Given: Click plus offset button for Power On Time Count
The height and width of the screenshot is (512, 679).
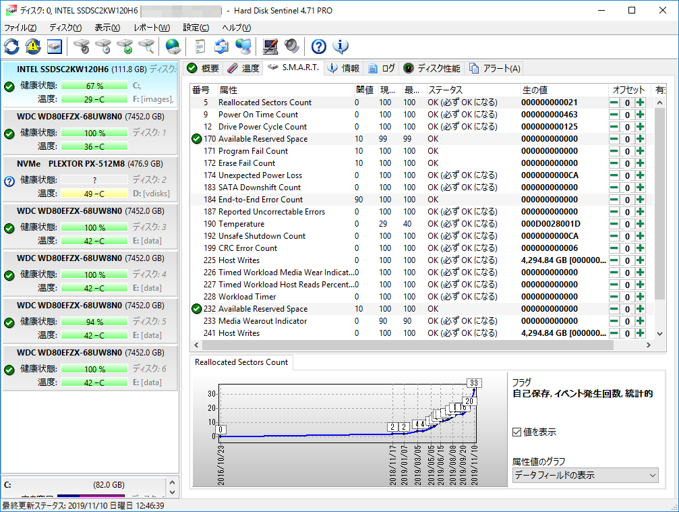Looking at the screenshot, I should pos(641,115).
